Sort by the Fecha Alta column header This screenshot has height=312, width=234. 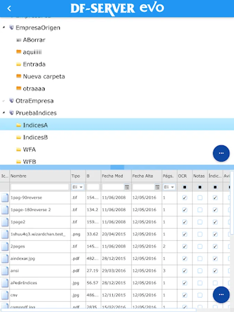(x=146, y=176)
